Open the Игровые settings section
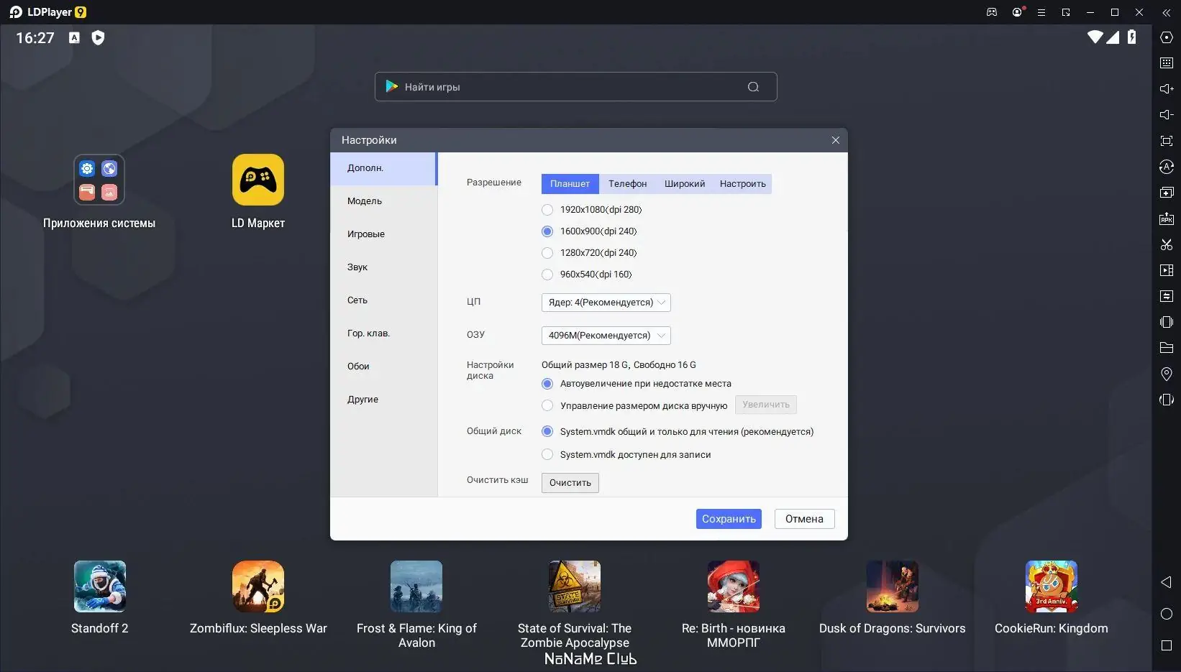This screenshot has height=672, width=1181. point(383,234)
